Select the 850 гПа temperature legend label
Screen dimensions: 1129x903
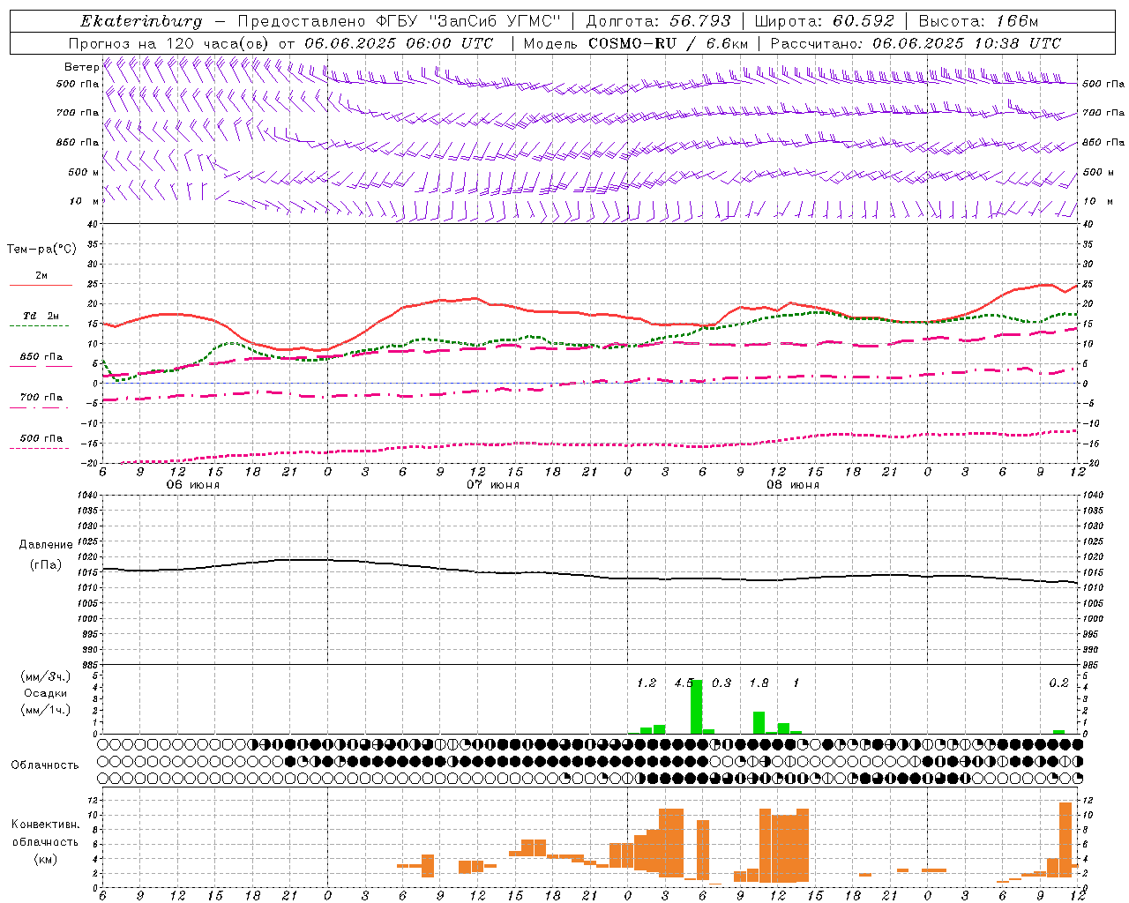(x=41, y=357)
